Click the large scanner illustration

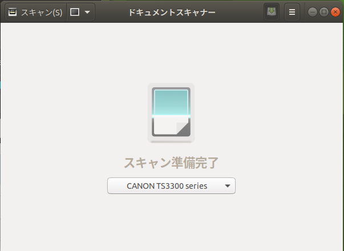171,112
